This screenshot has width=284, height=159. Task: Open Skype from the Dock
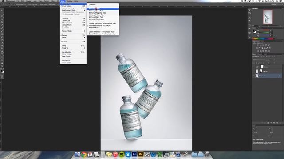coord(128,154)
